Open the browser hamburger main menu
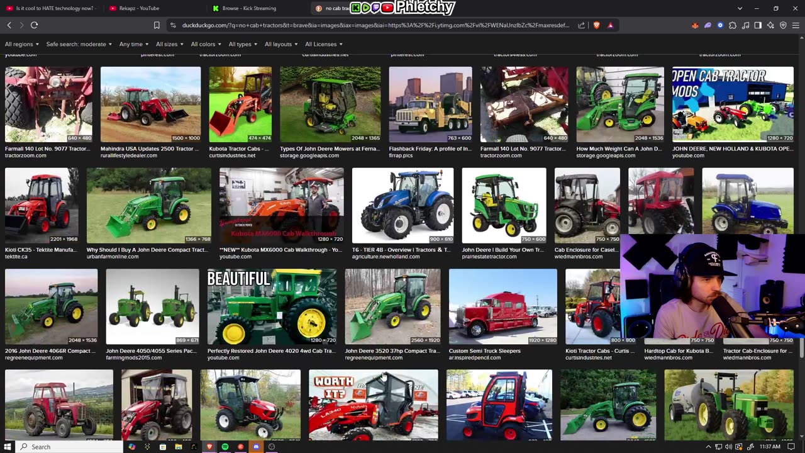The image size is (805, 453). coord(796,25)
